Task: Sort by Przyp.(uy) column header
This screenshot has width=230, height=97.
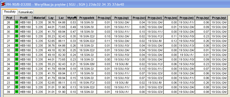Action: click(x=122, y=18)
